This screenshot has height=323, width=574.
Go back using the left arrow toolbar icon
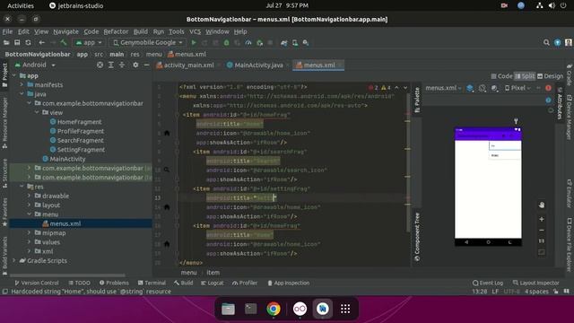click(42, 43)
